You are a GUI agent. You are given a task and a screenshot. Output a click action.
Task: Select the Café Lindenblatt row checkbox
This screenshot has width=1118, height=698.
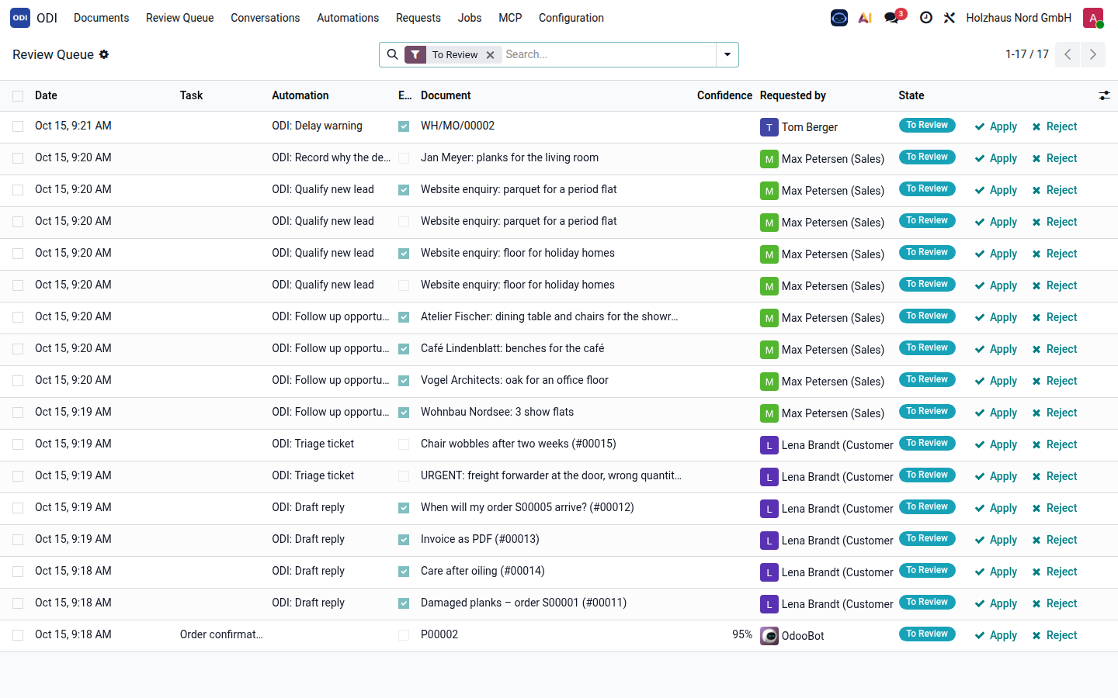point(18,349)
